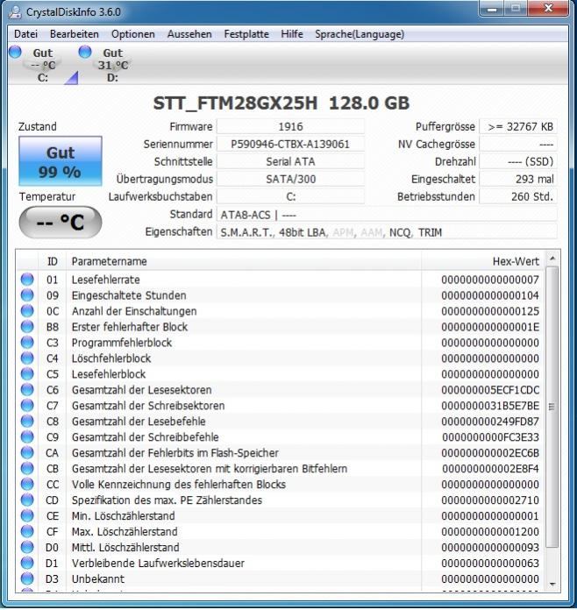
Task: Click the Betriebsstunden value 260 Std.
Action: (518, 197)
